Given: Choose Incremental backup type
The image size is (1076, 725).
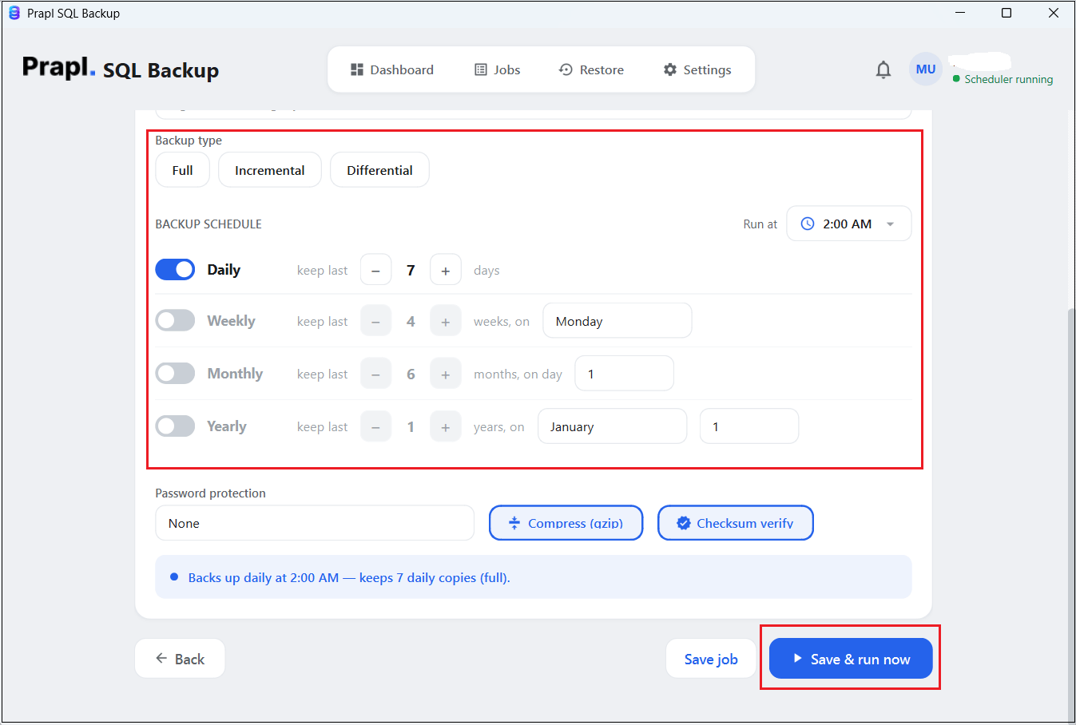Looking at the screenshot, I should point(270,170).
